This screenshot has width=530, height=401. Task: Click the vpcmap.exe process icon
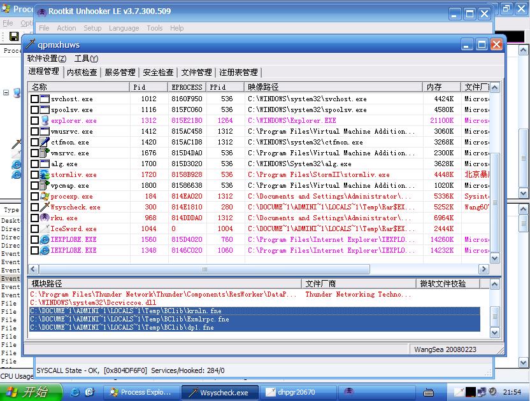tap(45, 185)
